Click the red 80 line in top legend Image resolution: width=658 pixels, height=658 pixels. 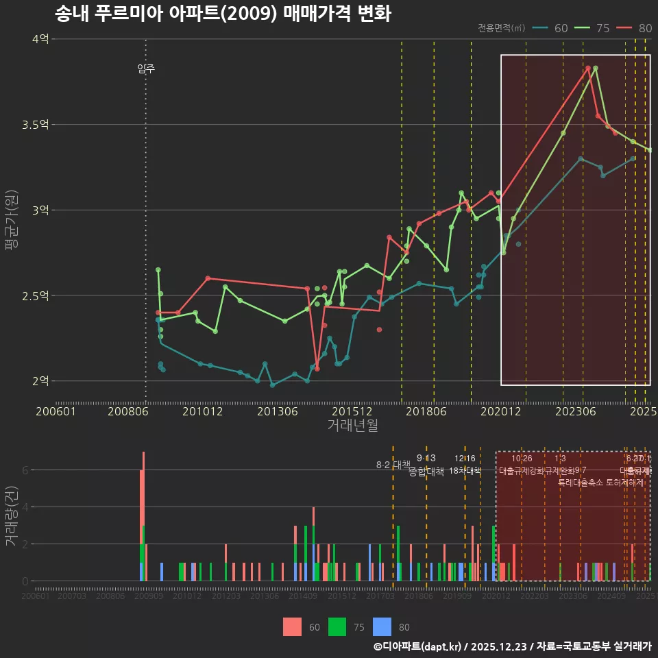tap(624, 28)
